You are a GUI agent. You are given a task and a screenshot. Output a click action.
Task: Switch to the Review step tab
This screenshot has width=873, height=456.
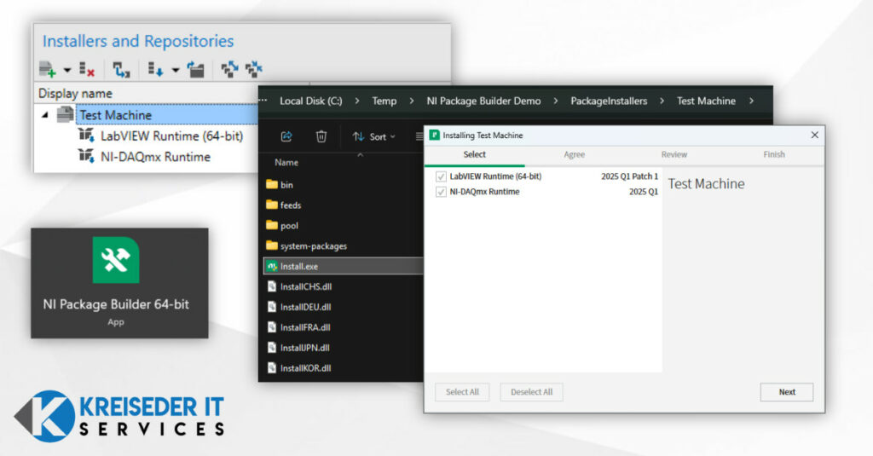coord(674,154)
